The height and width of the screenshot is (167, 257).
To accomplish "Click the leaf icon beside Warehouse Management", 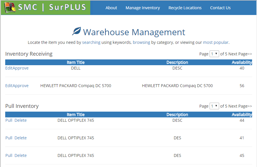I will tap(77, 31).
